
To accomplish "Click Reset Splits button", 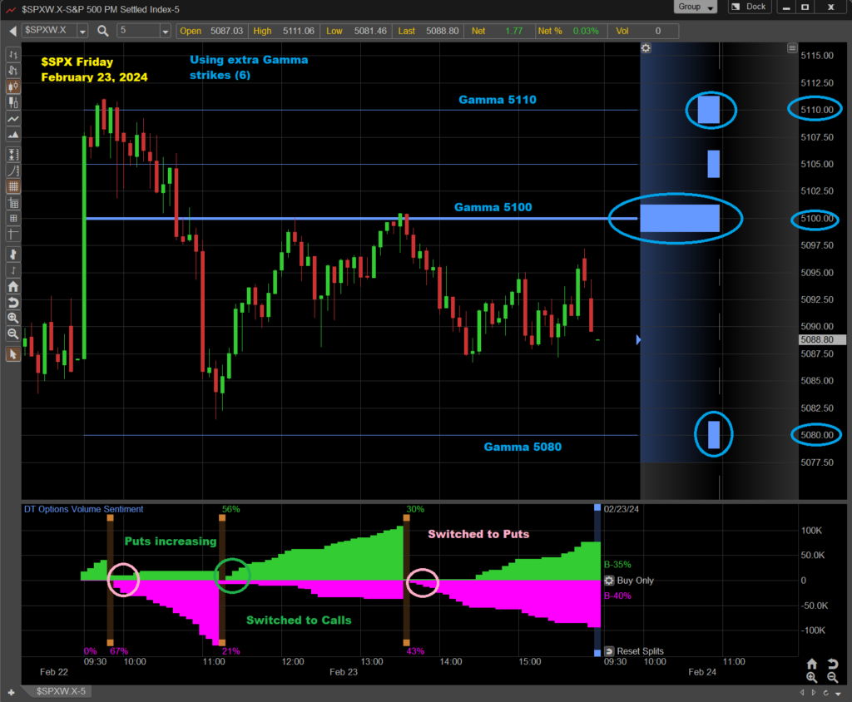I will click(635, 651).
